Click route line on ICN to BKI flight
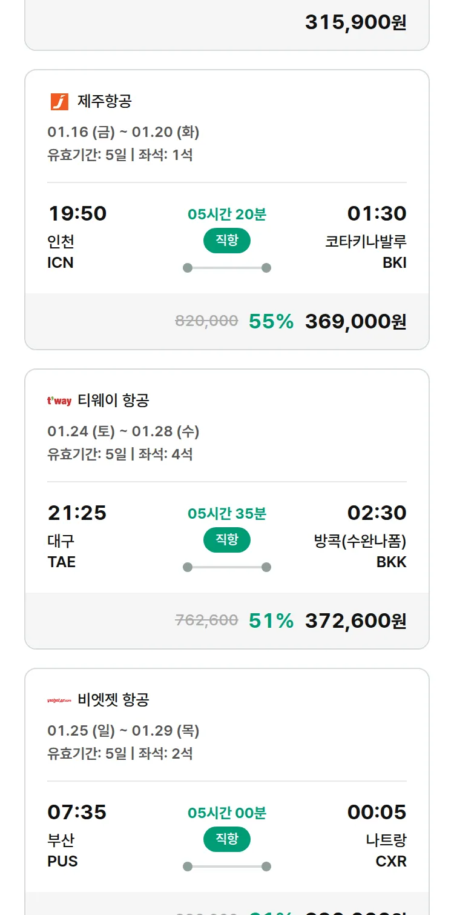 (x=227, y=268)
